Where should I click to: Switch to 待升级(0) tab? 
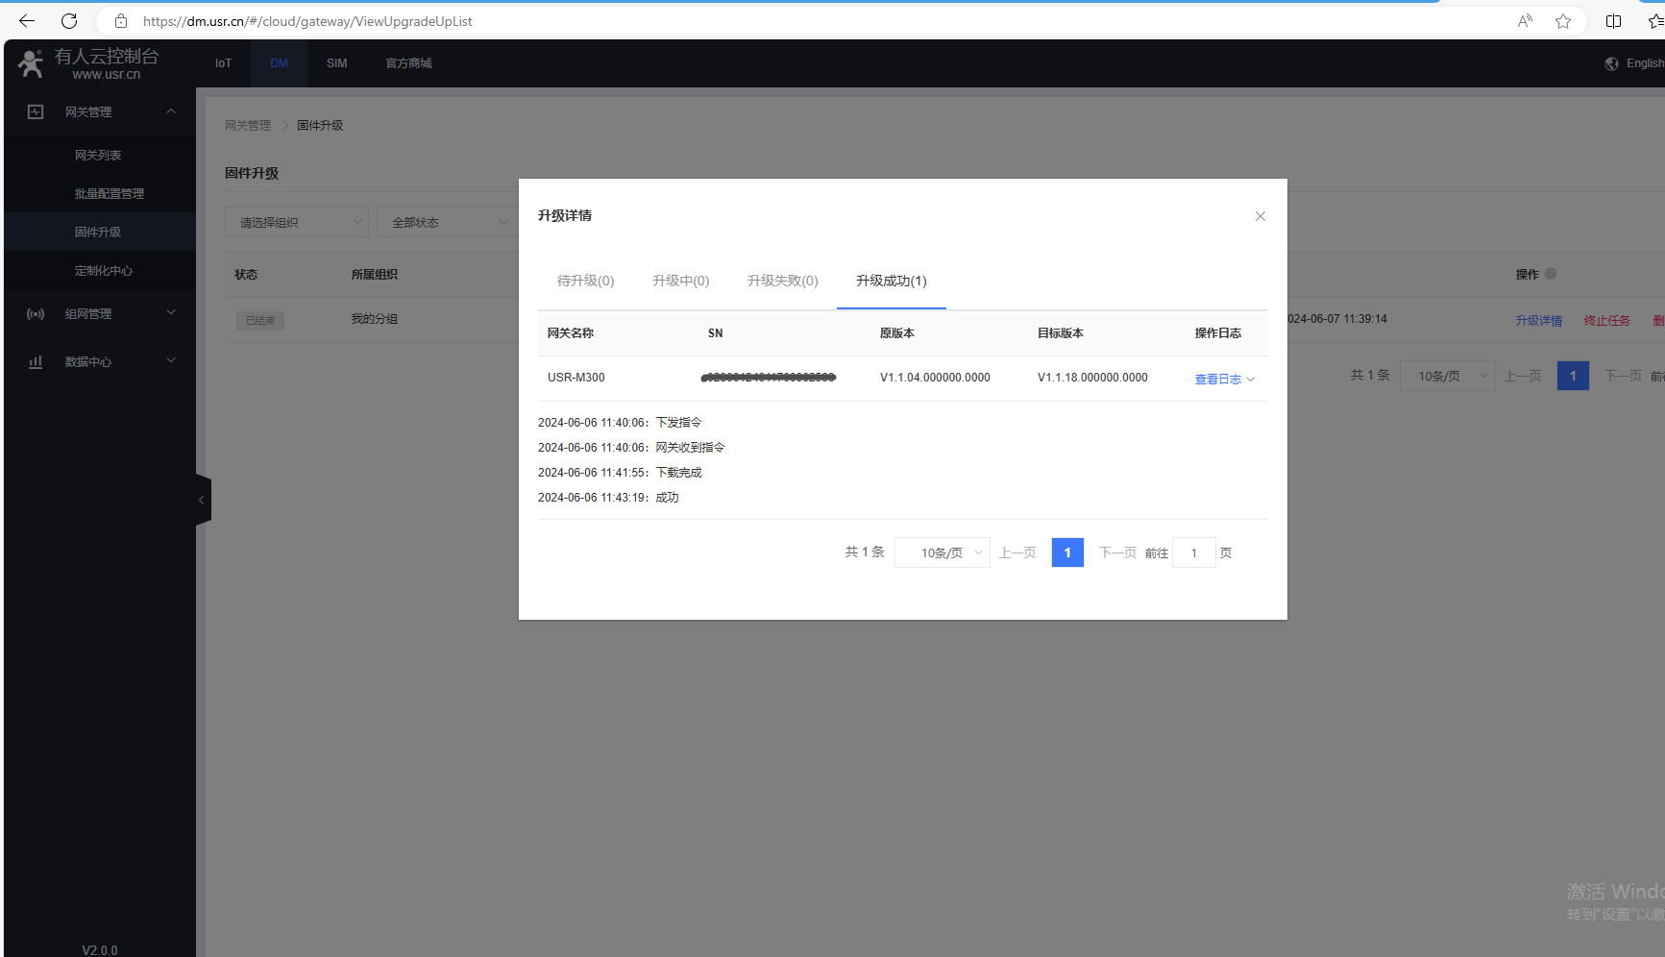coord(585,281)
